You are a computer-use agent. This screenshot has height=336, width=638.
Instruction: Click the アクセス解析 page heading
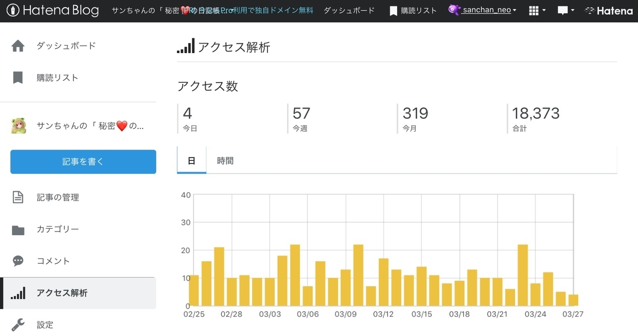tap(234, 47)
